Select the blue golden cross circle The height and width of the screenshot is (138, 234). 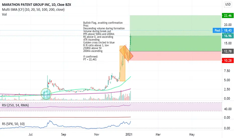(x=46, y=94)
